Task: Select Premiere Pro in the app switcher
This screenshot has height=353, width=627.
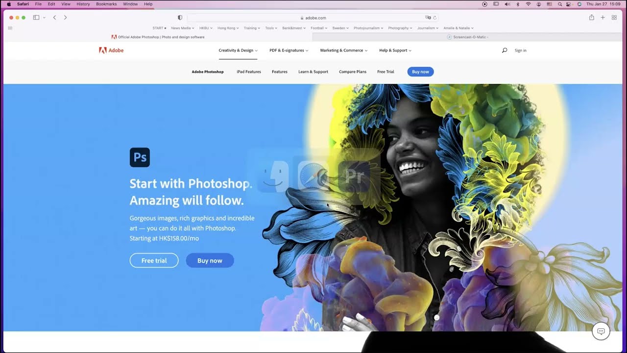Action: click(354, 176)
